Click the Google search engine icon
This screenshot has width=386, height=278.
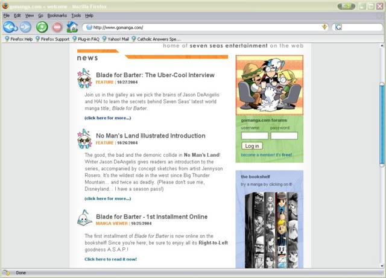pos(338,27)
